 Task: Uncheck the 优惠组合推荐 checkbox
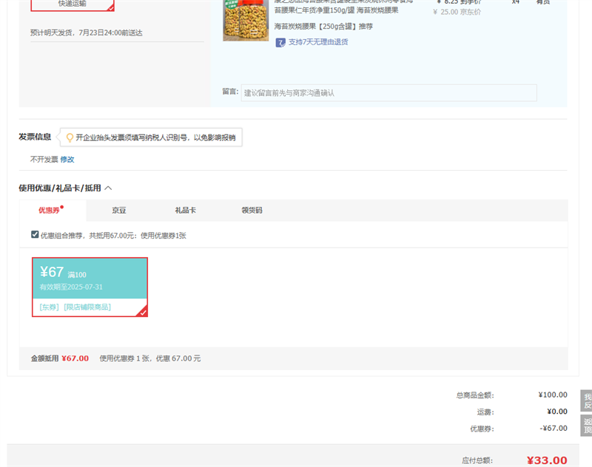(x=35, y=235)
